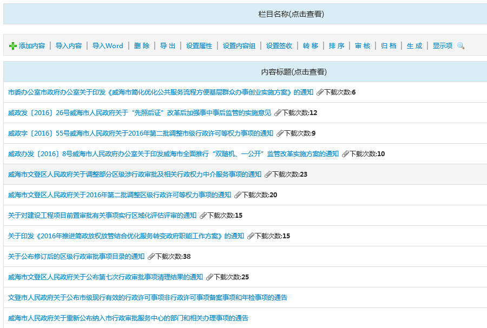This screenshot has width=487, height=328.
Task: Click attachment icon next to 下载次数:10
Action: 345,154
